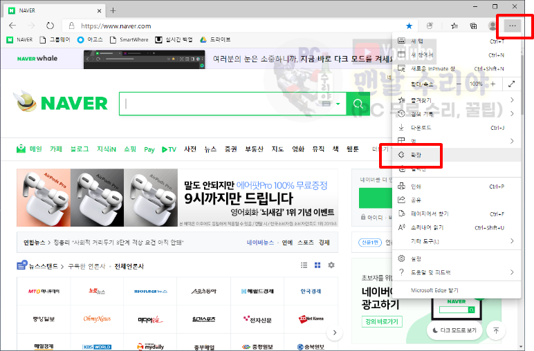Open the OhmyNews press logo

point(97,319)
